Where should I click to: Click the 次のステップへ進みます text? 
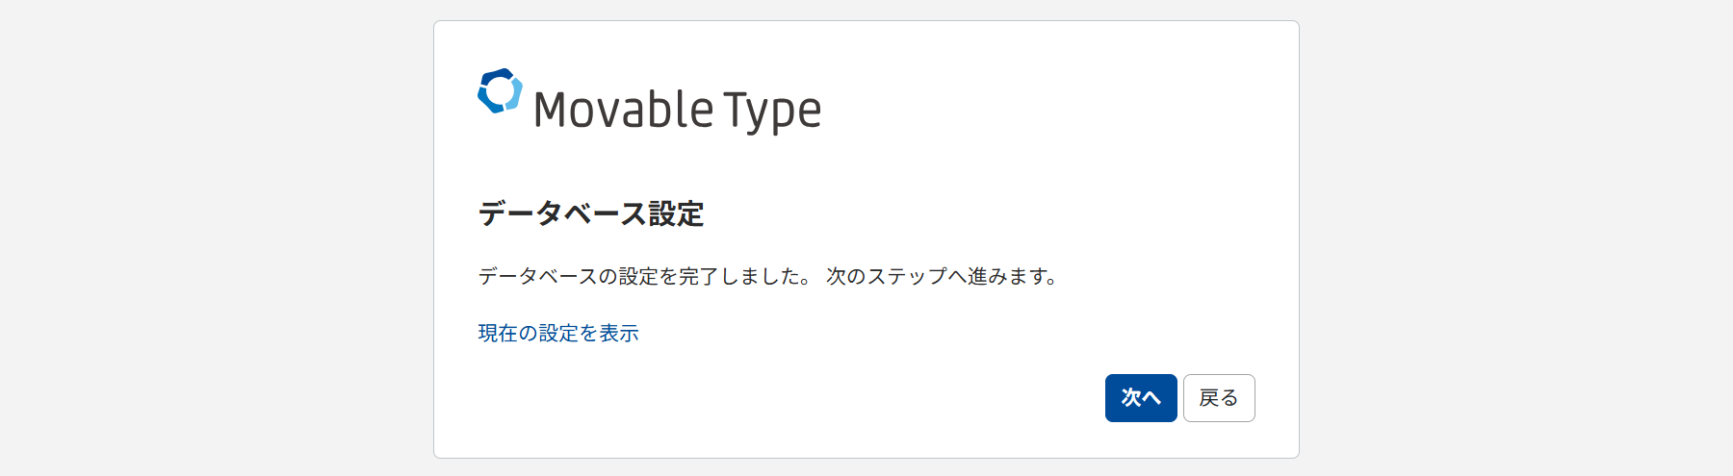click(942, 277)
